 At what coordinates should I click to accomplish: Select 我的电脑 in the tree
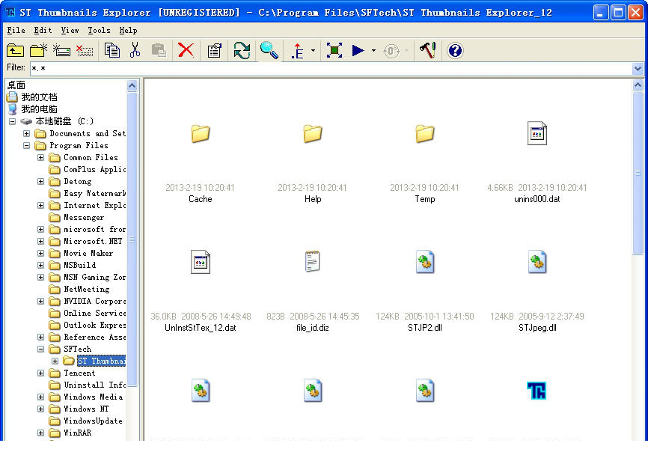pyautogui.click(x=39, y=109)
